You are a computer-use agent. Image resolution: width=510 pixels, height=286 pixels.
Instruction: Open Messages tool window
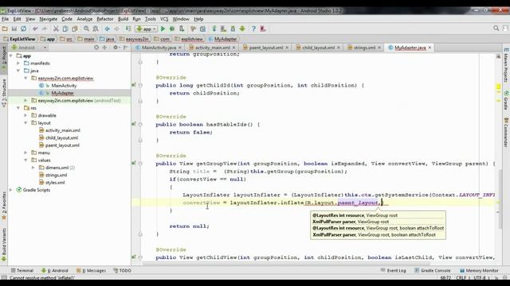[91, 270]
